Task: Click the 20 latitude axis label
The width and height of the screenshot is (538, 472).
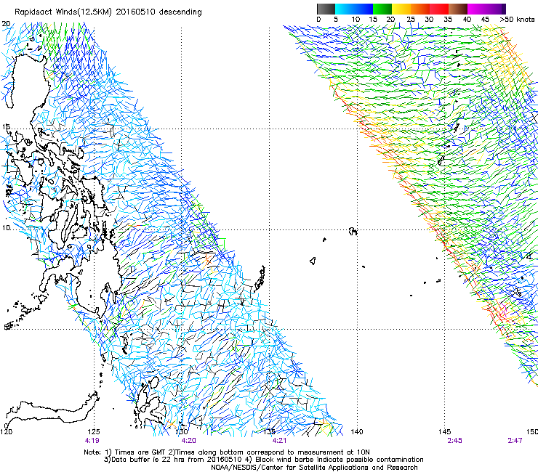Action: [6, 24]
